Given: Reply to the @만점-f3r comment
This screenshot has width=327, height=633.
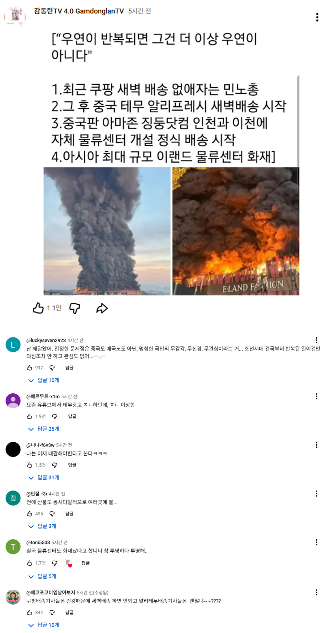Looking at the screenshot, I should [69, 514].
